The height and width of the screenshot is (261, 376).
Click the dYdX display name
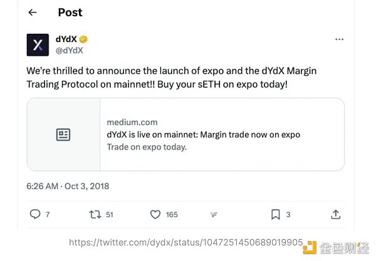[x=65, y=39]
